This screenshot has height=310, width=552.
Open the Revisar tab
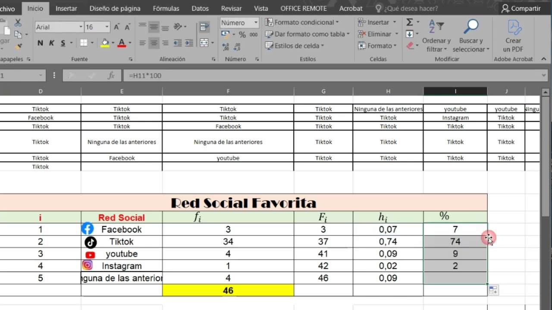click(x=231, y=8)
